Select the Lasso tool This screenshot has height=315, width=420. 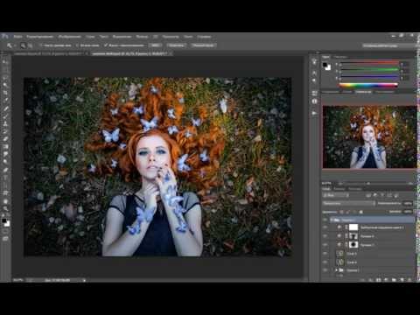tap(5, 78)
